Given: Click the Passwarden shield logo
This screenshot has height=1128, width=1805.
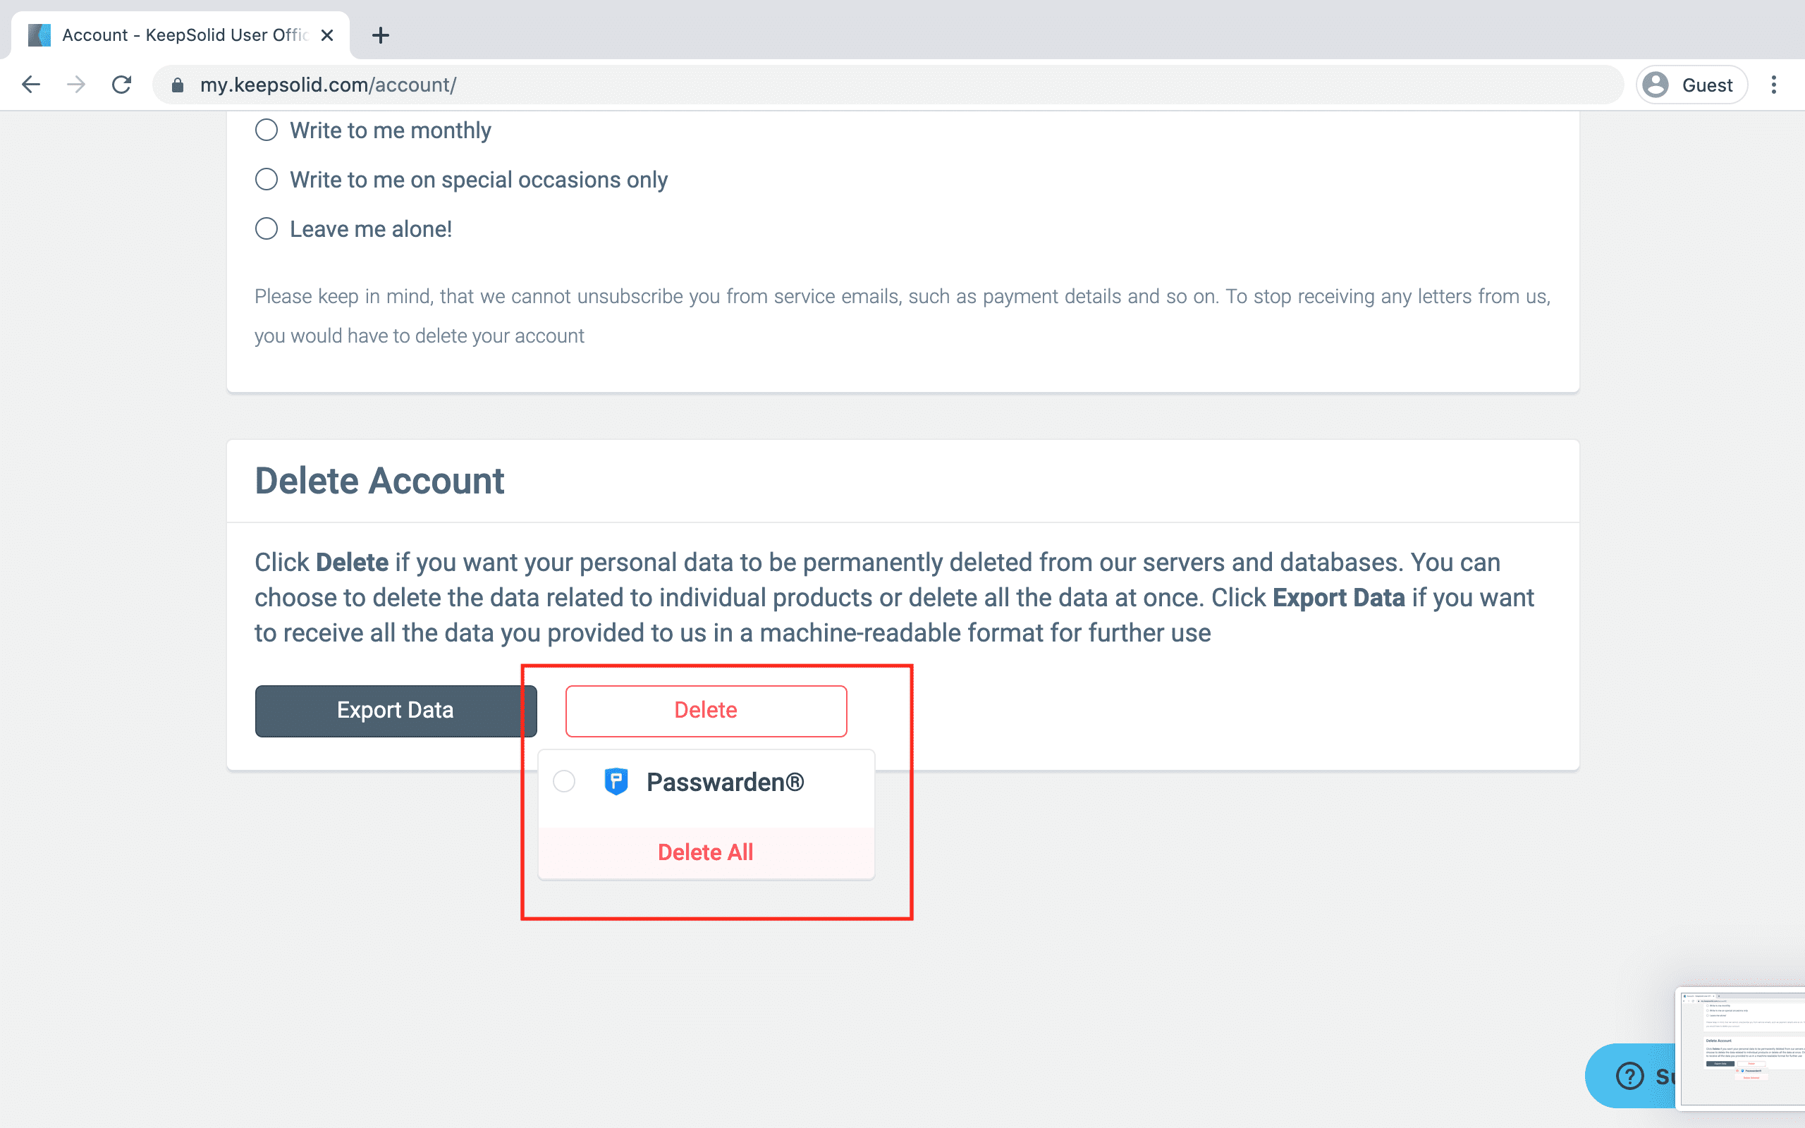Looking at the screenshot, I should [616, 782].
